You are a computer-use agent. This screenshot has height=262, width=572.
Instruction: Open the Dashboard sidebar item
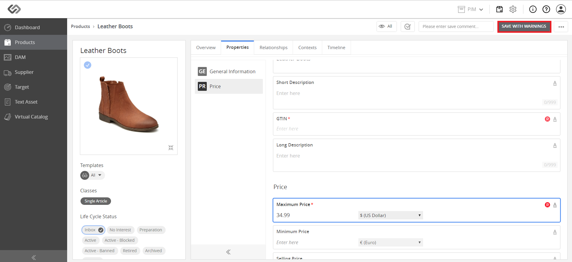[33, 27]
